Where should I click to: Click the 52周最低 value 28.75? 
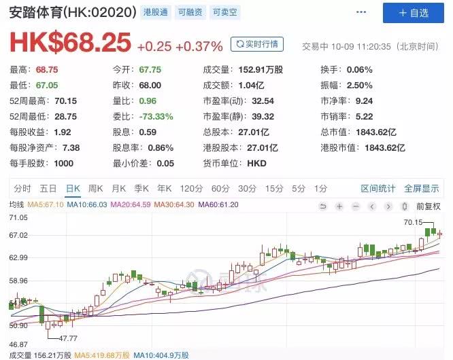coord(65,117)
